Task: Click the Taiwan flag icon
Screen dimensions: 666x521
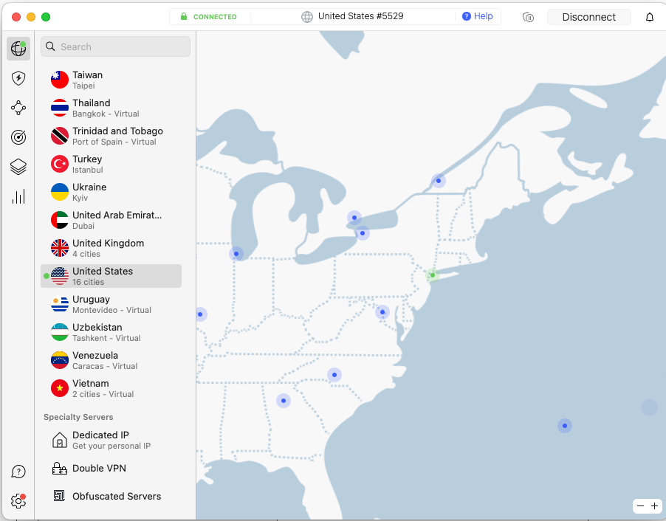Action: [60, 80]
